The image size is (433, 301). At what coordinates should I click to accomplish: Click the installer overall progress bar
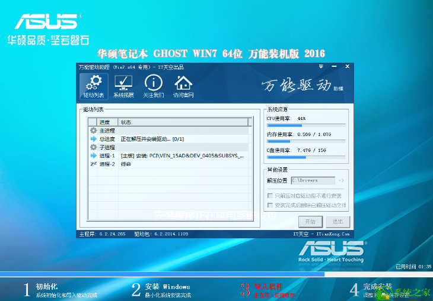216,274
